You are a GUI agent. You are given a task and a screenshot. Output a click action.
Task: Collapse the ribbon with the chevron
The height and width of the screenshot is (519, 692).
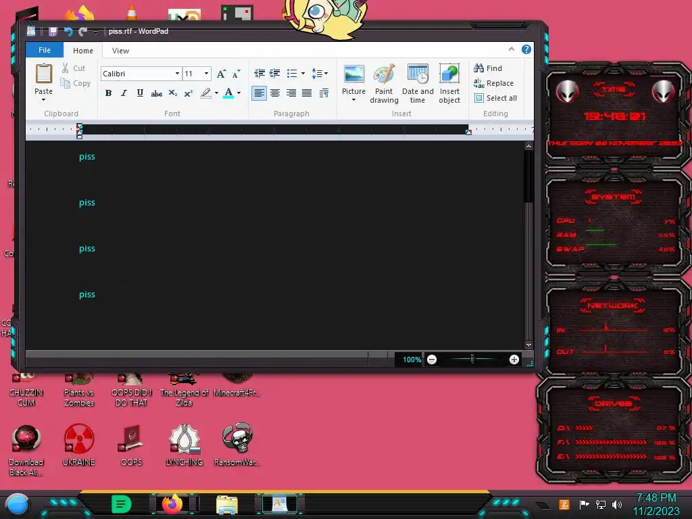point(512,49)
